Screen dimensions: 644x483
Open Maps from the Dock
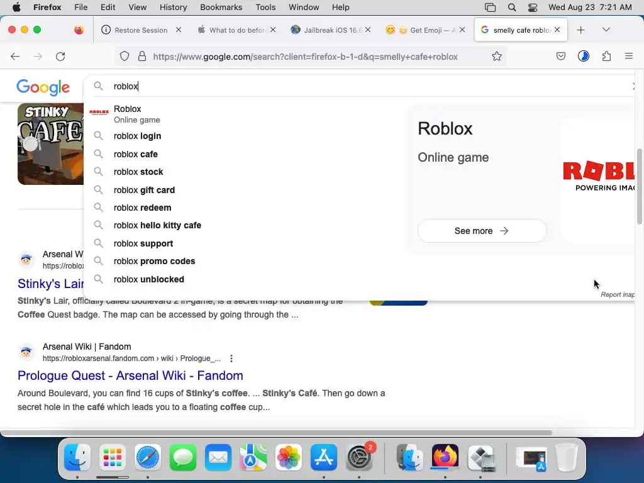(x=253, y=457)
